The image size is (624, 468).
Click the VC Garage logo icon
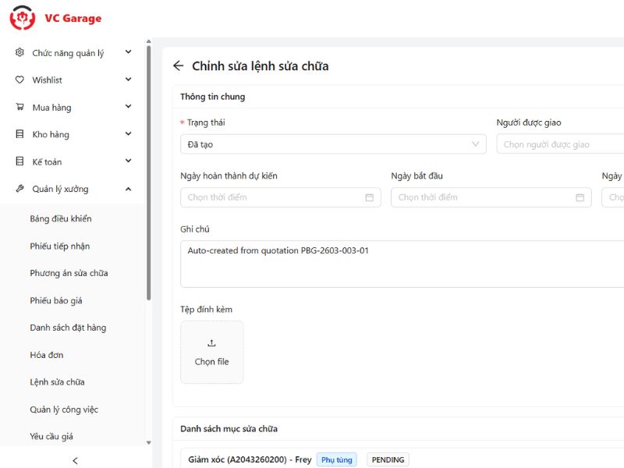point(23,18)
